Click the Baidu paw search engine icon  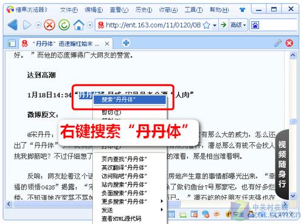coord(255,25)
